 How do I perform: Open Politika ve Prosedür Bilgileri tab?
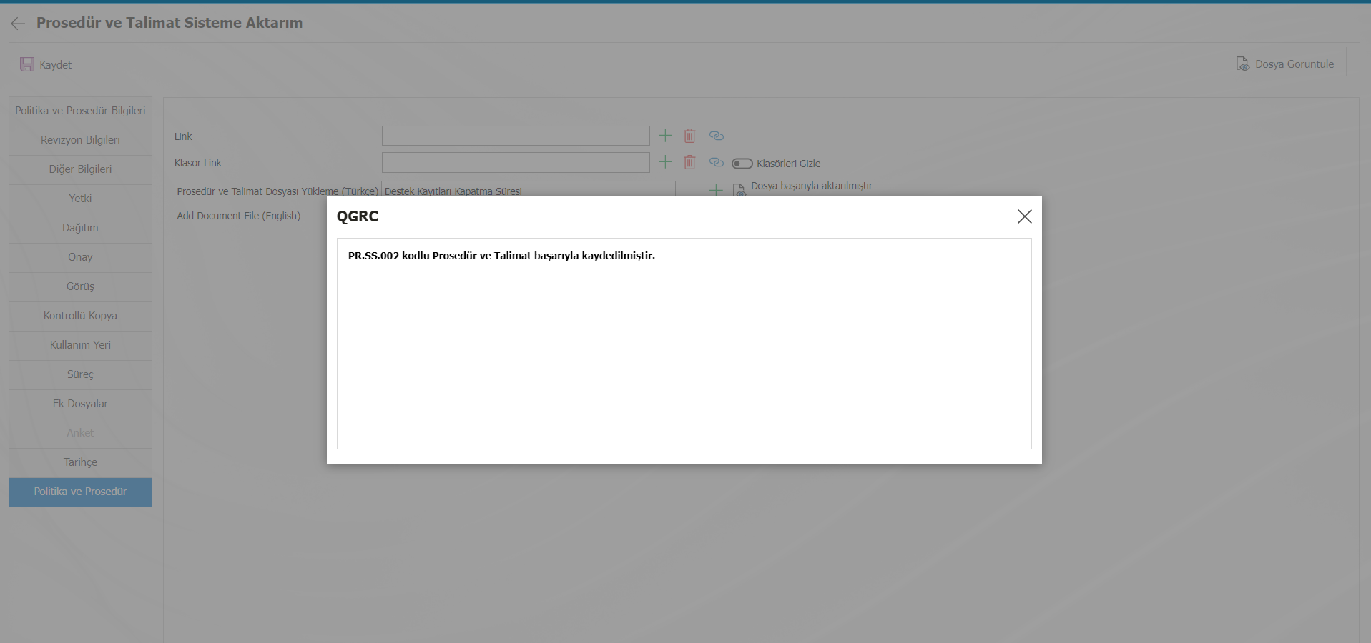(80, 111)
